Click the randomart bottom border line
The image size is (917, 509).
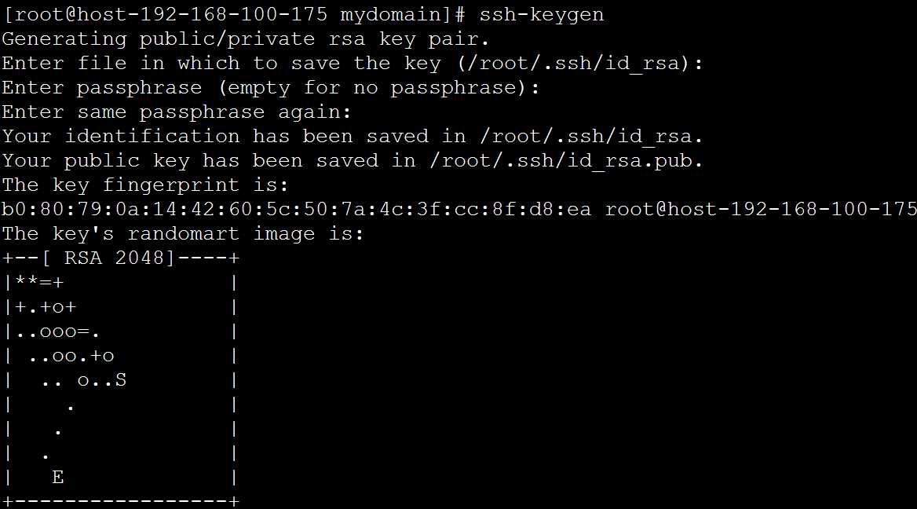(x=120, y=501)
